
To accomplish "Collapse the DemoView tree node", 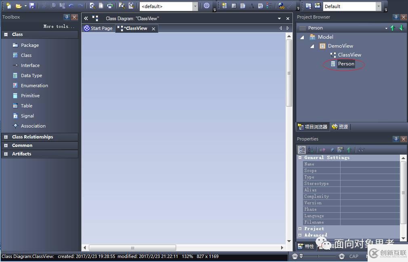I will click(x=312, y=46).
